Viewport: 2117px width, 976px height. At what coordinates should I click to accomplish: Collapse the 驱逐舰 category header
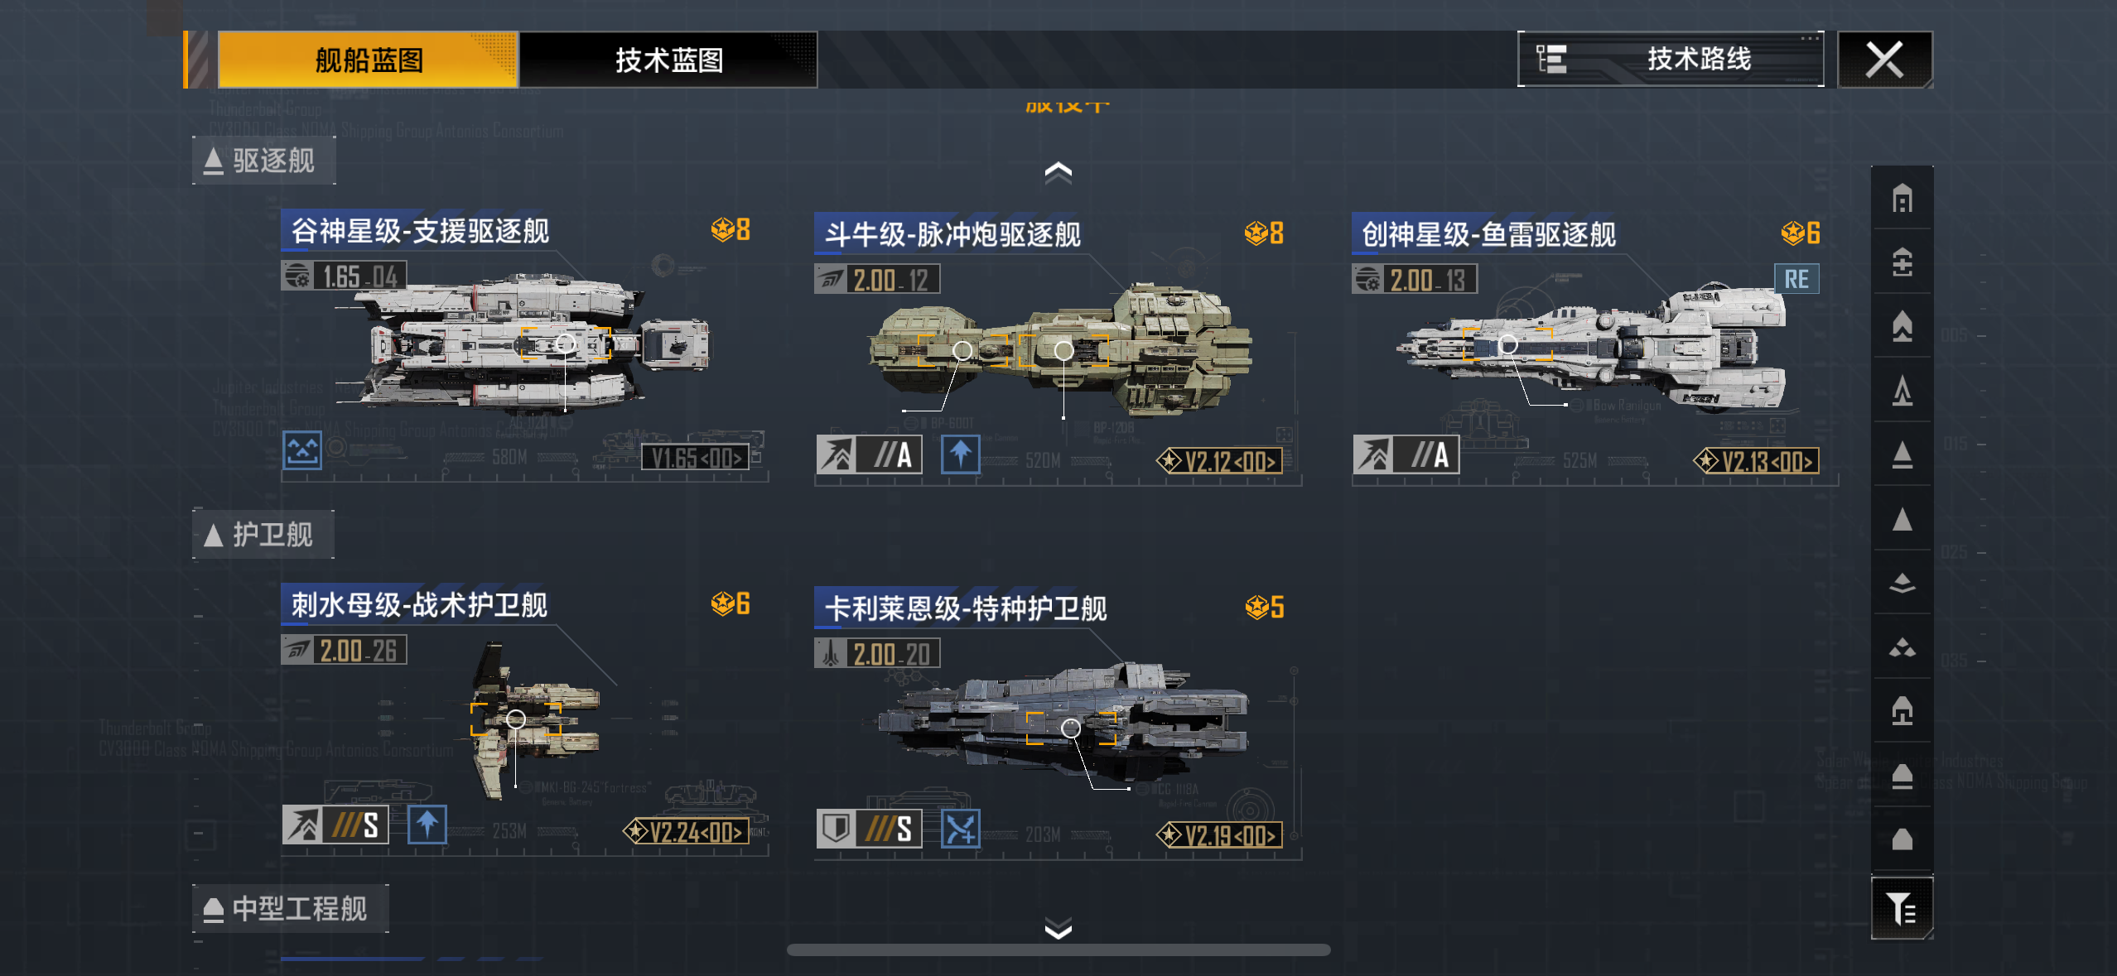point(263,161)
